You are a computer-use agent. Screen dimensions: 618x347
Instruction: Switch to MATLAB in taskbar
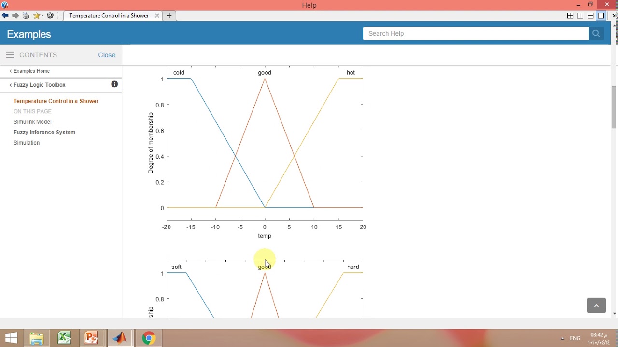(x=120, y=338)
